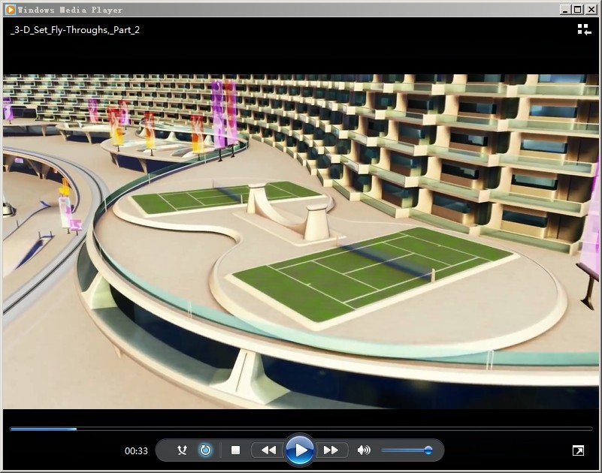Click the volume slider track
602x473 pixels.
click(407, 450)
